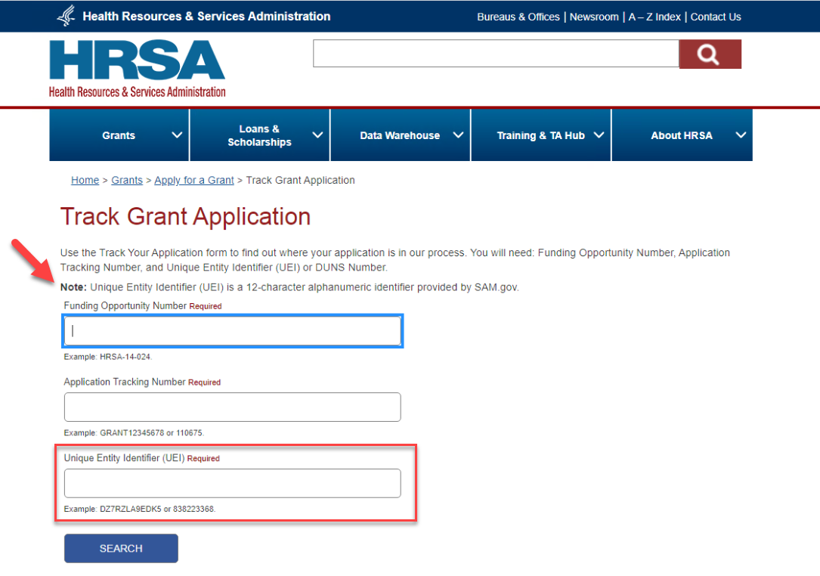820x576 pixels.
Task: Click the Track Grant Application heading
Action: tap(185, 217)
